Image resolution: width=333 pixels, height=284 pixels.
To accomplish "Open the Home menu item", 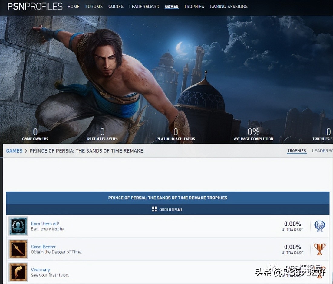I will (x=74, y=6).
